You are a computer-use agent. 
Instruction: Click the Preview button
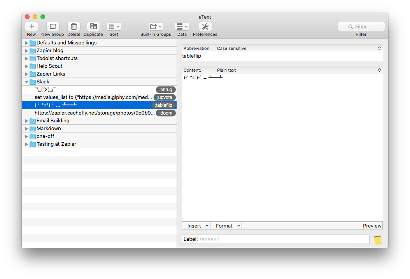click(x=372, y=226)
